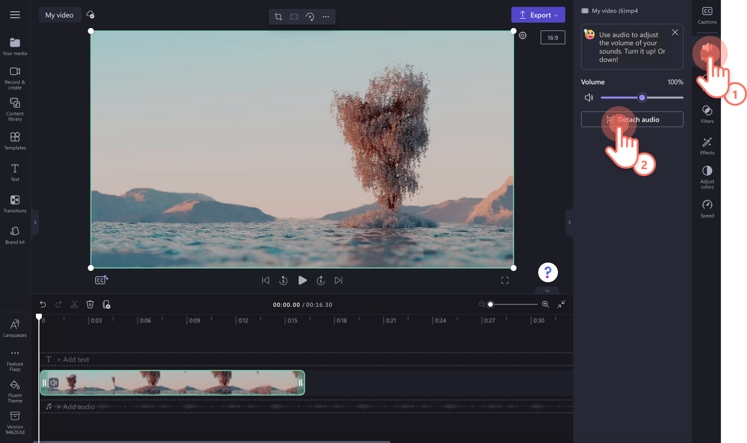Zoom in the timeline
Viewport: 747px width, 443px height.
(x=545, y=304)
